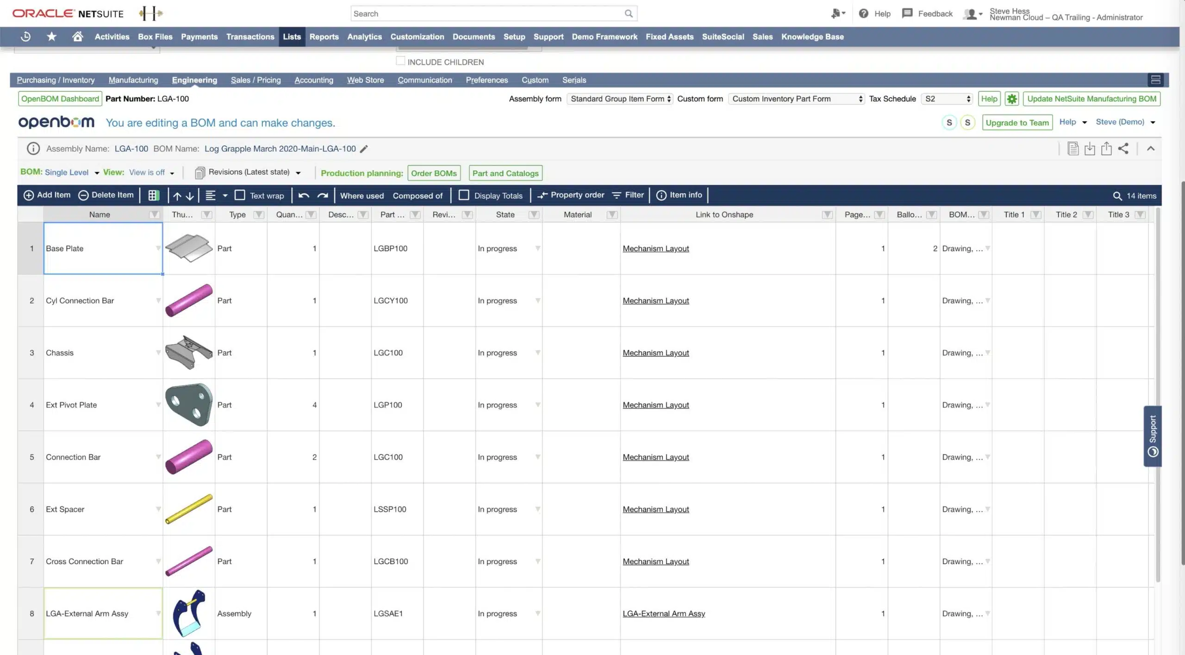The height and width of the screenshot is (655, 1185).
Task: Click the Delete Item toolbar button
Action: click(106, 195)
